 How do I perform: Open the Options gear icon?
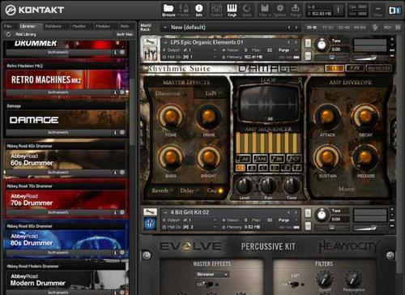click(x=279, y=11)
